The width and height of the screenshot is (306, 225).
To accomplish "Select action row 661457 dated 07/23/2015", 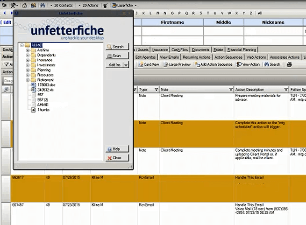I will pyautogui.click(x=158, y=214).
